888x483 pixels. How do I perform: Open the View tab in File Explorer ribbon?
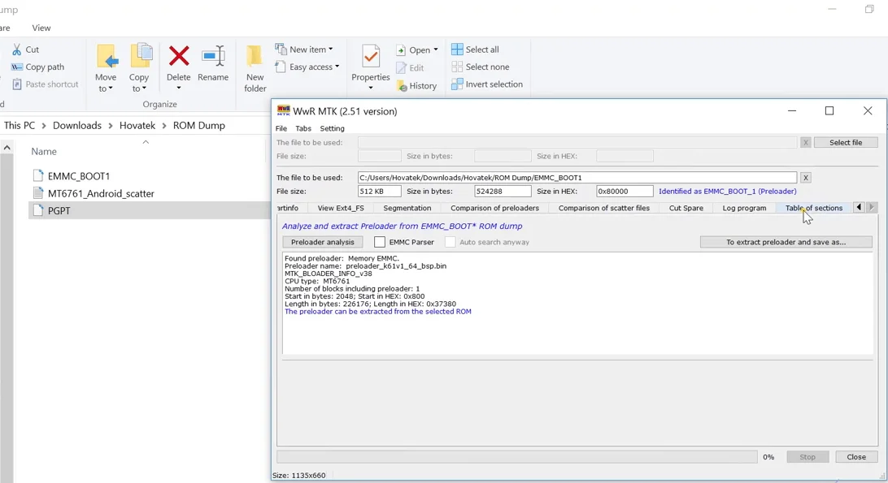(41, 28)
